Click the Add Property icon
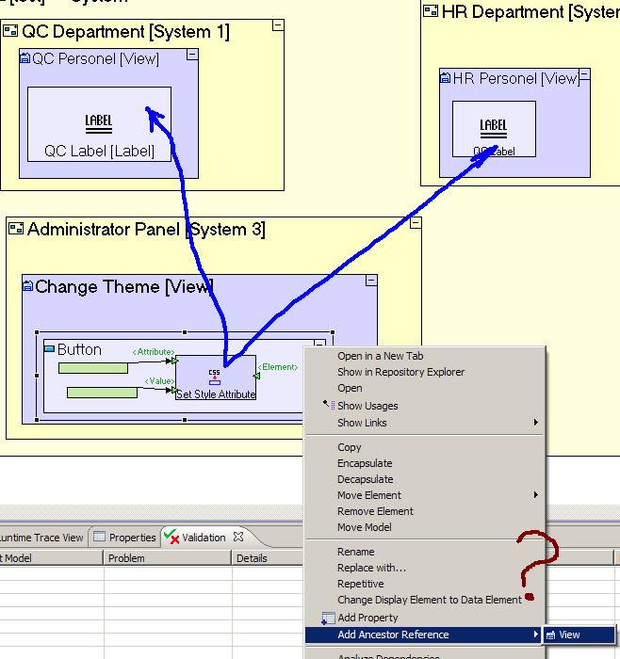Viewport: 620px width, 659px height. tap(328, 619)
